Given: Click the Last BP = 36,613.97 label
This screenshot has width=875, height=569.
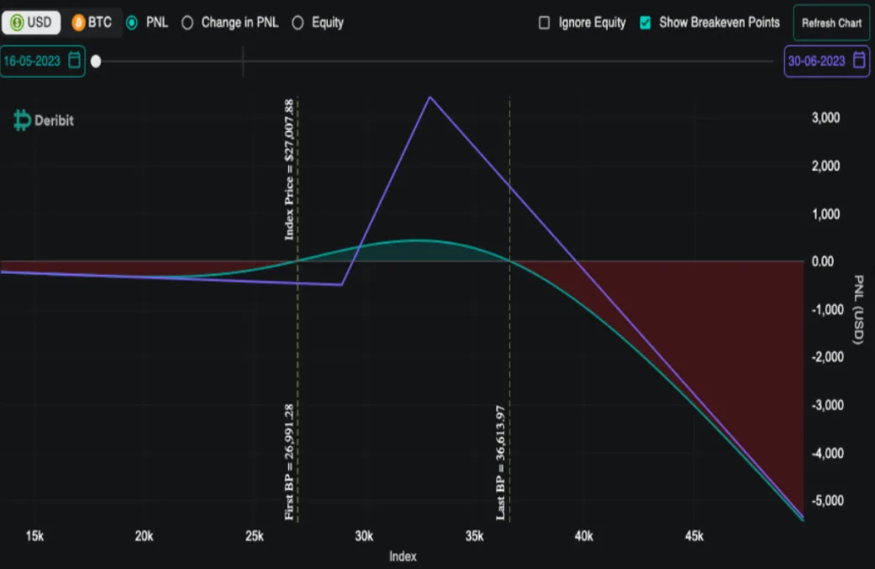Looking at the screenshot, I should (x=501, y=463).
